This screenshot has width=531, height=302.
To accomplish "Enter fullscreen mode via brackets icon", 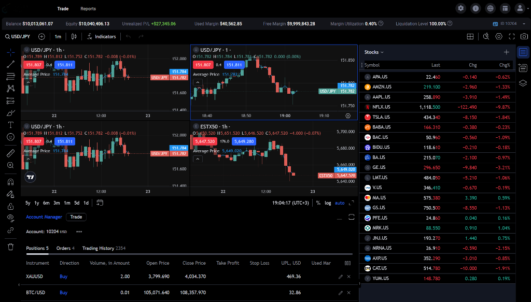I will (x=511, y=36).
